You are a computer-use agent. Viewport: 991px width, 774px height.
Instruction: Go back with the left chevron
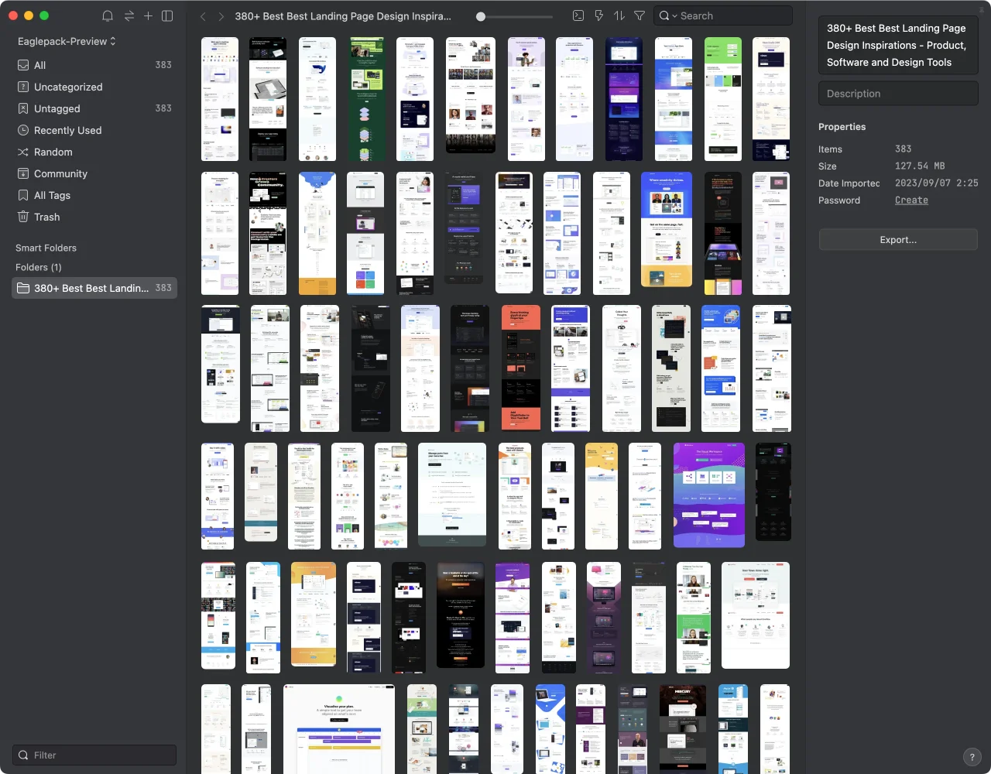pos(203,16)
